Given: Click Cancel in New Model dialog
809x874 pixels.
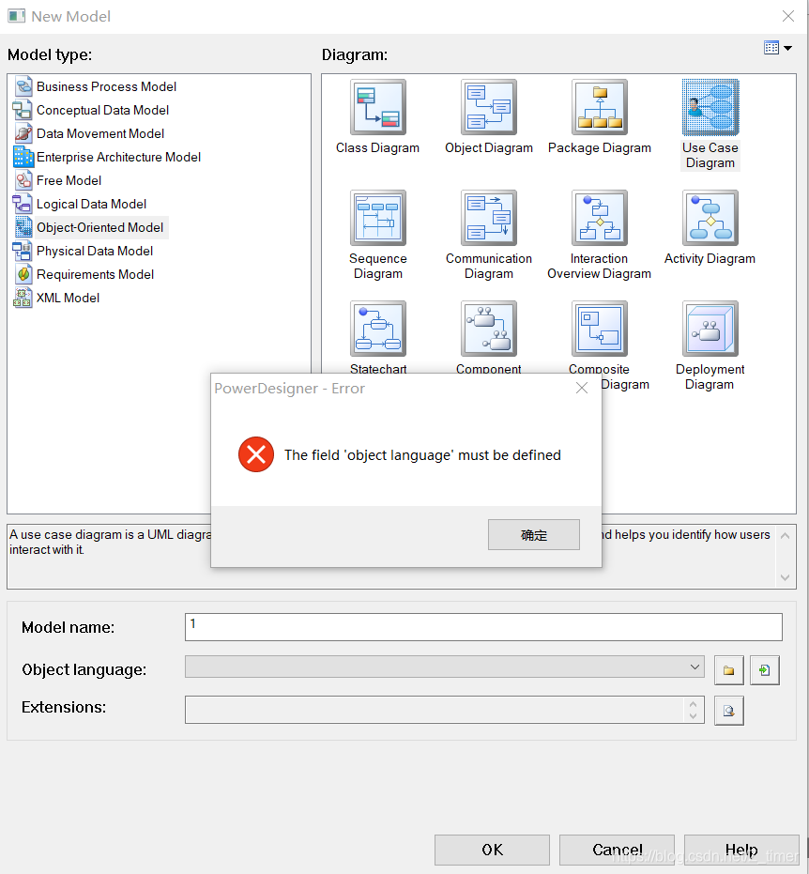Looking at the screenshot, I should tap(617, 850).
